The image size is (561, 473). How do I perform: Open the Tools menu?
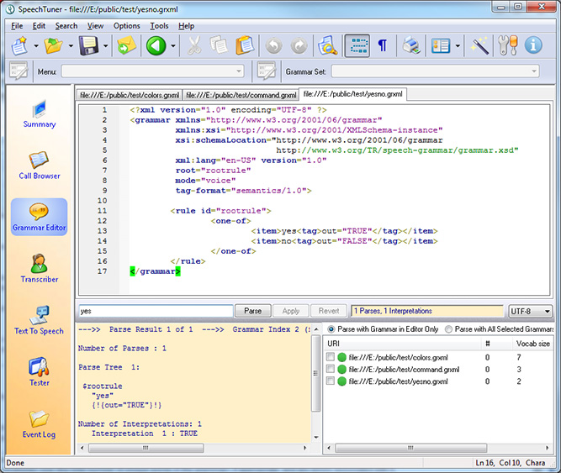[x=159, y=26]
